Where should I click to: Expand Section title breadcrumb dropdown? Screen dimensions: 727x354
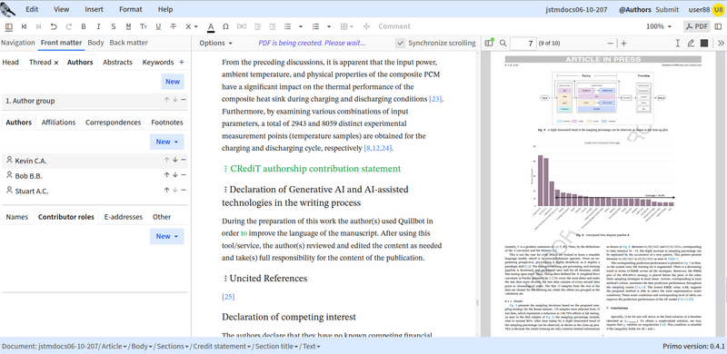297,347
